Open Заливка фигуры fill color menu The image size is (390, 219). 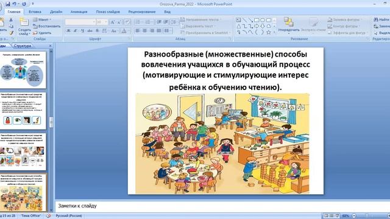tap(345, 19)
